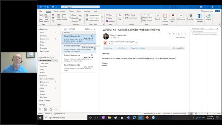Collapse the Monday group header

[x=62, y=33]
